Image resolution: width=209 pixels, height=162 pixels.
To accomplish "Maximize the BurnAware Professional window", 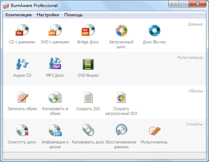I will (x=183, y=4).
